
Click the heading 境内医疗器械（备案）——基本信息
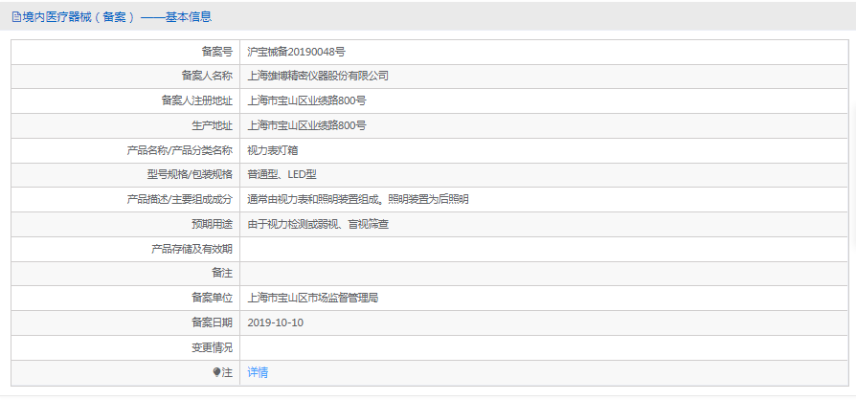[x=116, y=17]
